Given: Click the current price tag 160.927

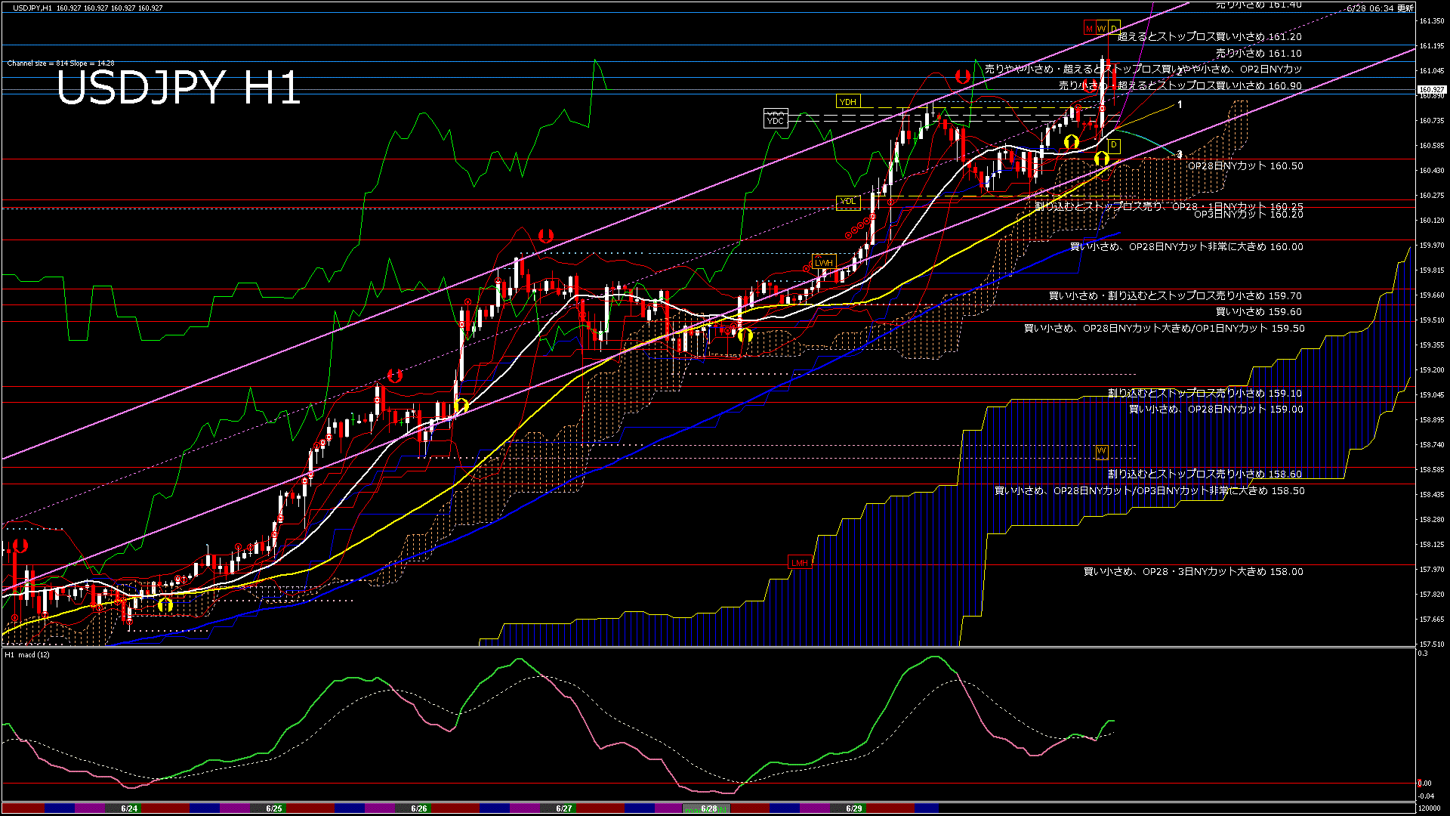Looking at the screenshot, I should 1432,90.
